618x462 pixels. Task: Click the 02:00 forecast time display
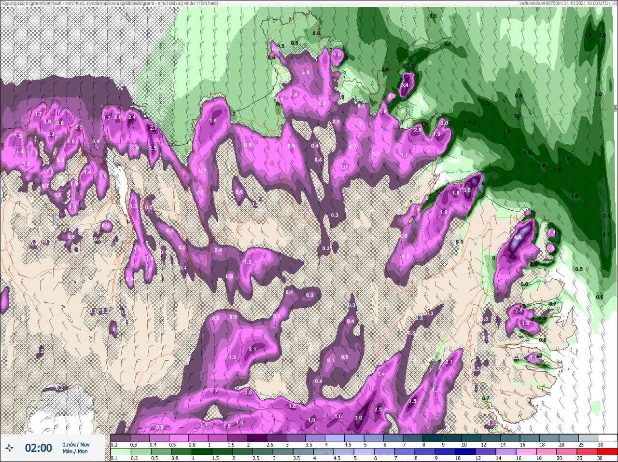pos(39,448)
